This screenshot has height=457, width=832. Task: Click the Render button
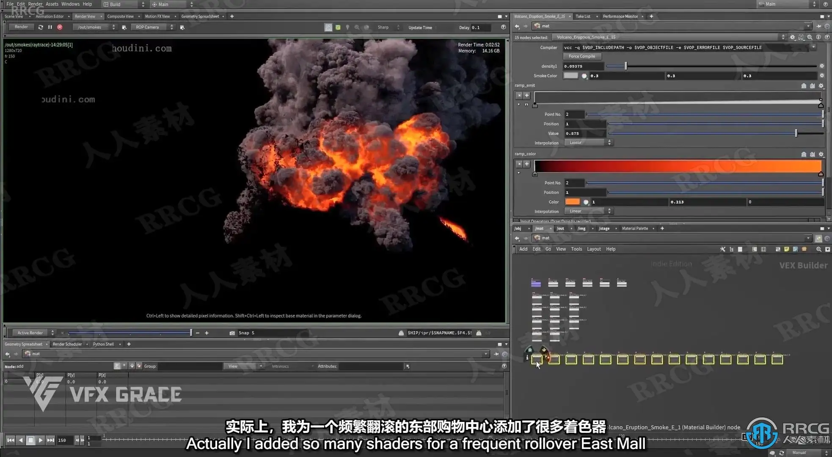click(21, 27)
